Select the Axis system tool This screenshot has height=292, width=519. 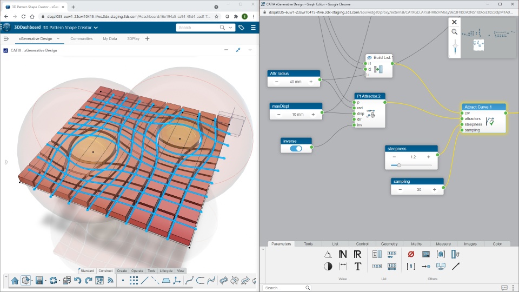click(x=177, y=281)
